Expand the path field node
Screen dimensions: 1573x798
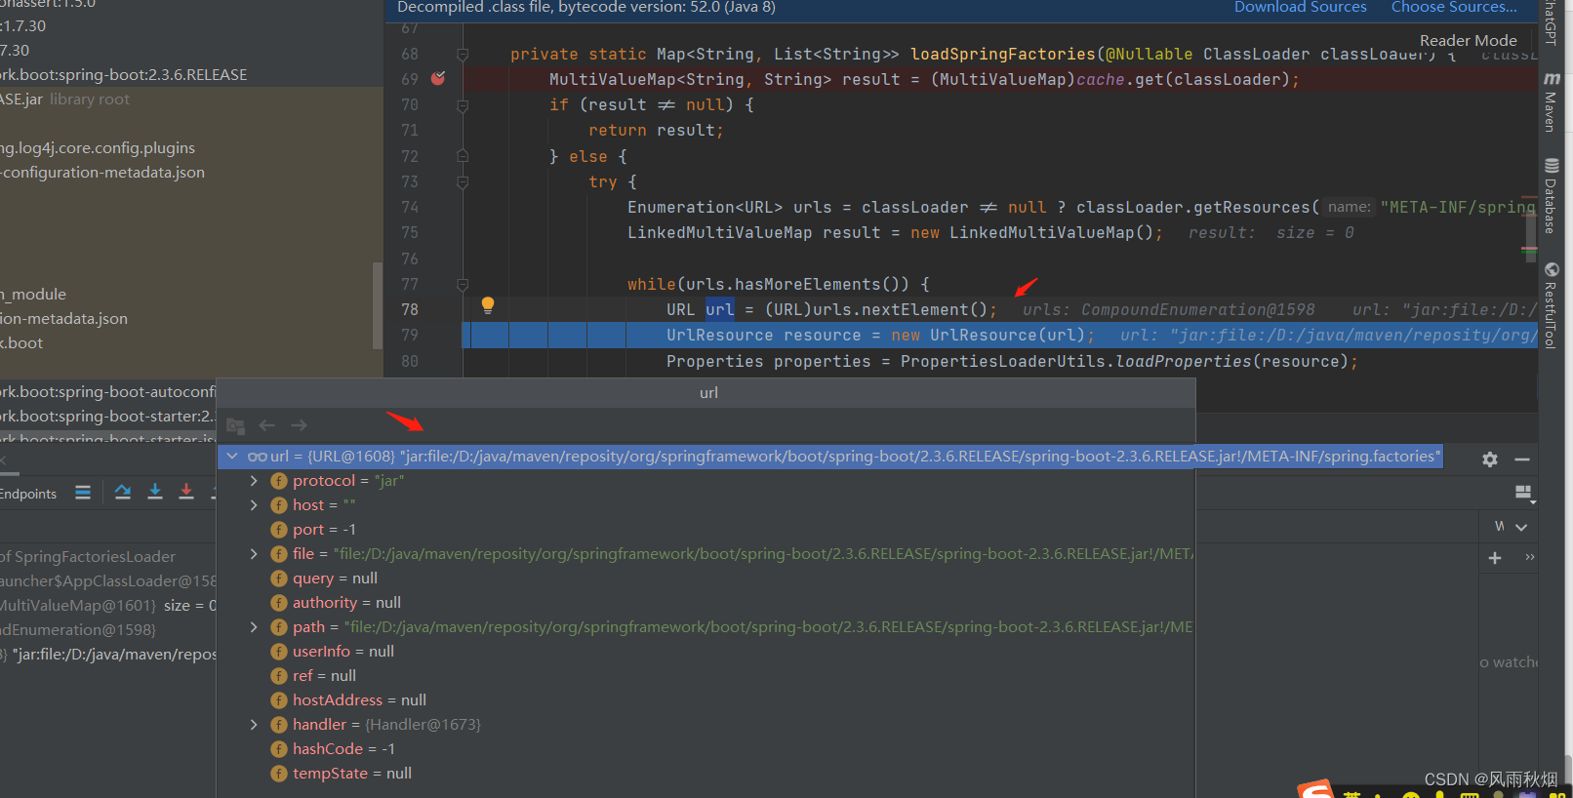[254, 626]
